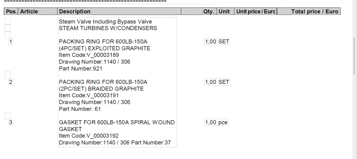Click "Part Number:921" text

(81, 69)
